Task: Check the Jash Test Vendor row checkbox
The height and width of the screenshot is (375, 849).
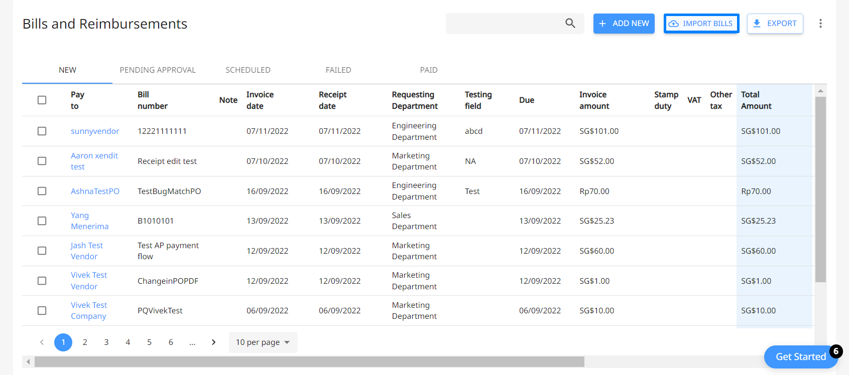Action: [42, 251]
